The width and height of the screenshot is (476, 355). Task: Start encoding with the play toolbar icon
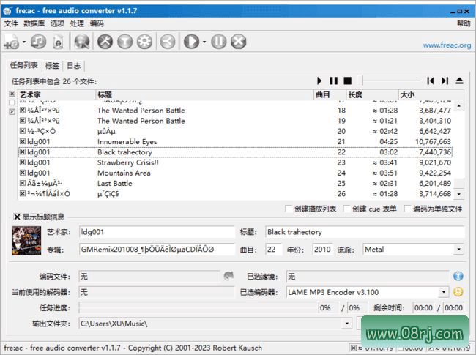pos(190,42)
